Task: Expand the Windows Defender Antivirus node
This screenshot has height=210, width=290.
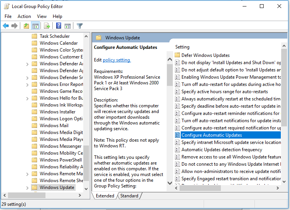Action: tap(27, 64)
